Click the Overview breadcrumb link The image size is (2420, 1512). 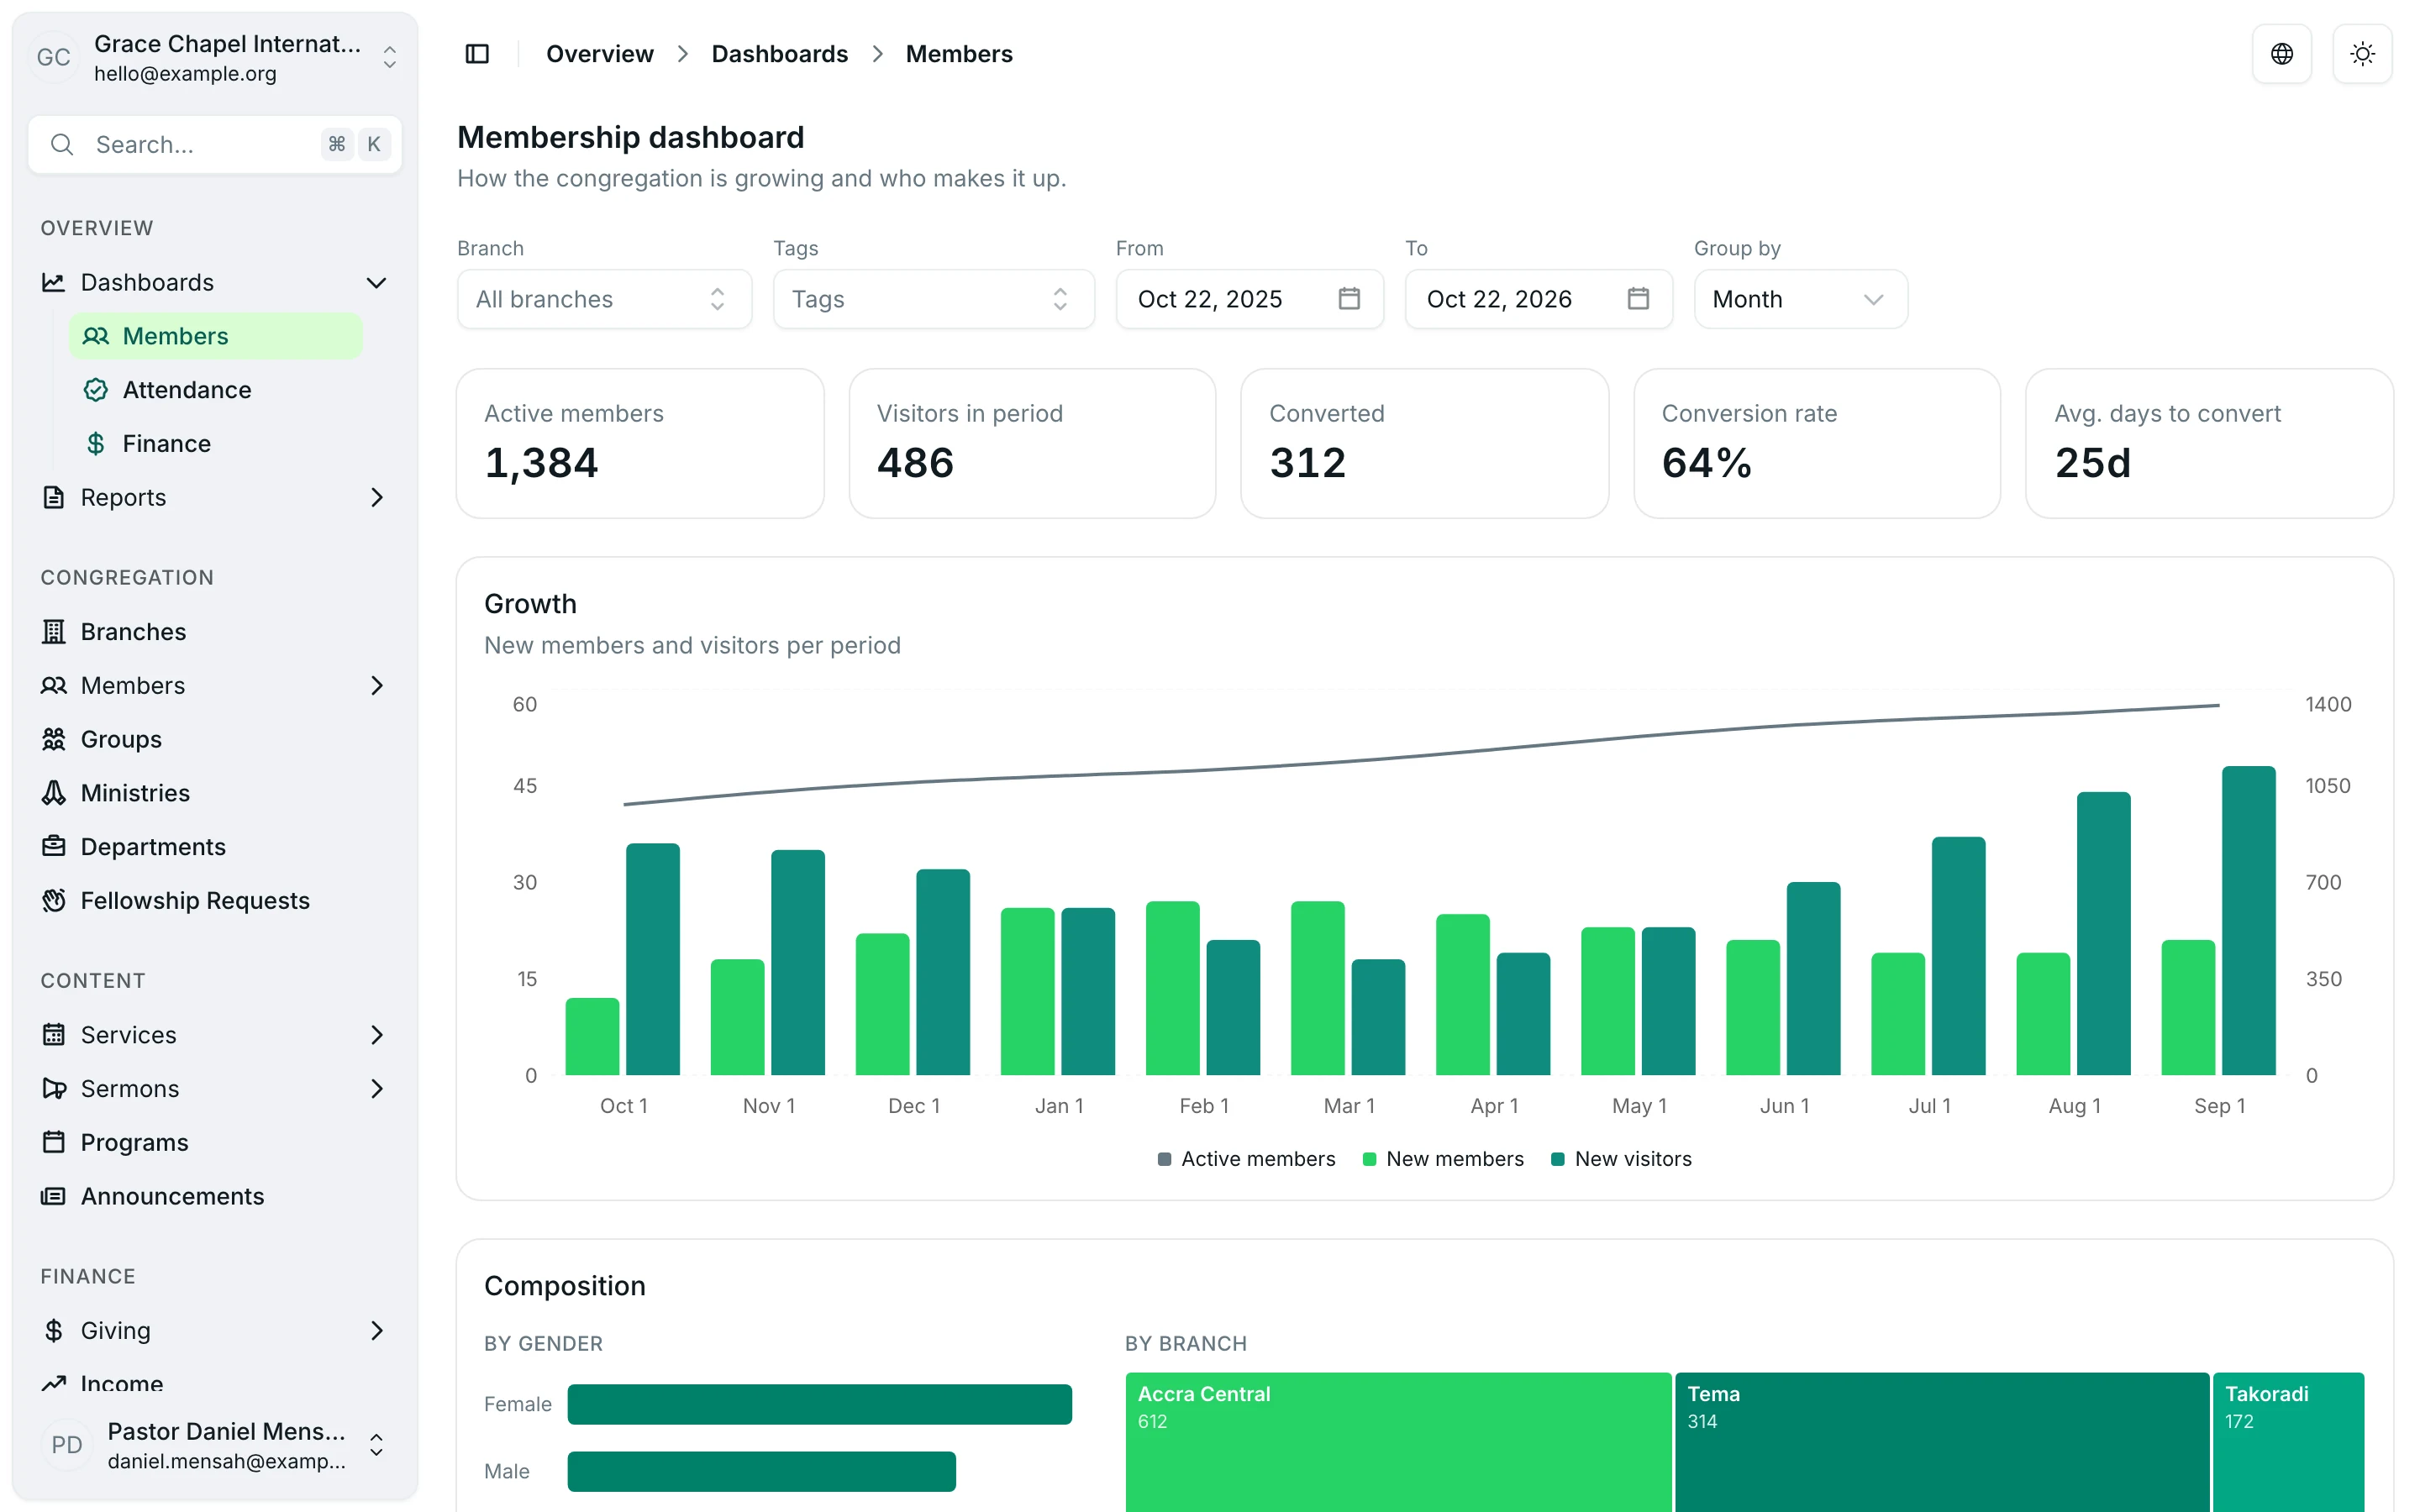click(599, 54)
